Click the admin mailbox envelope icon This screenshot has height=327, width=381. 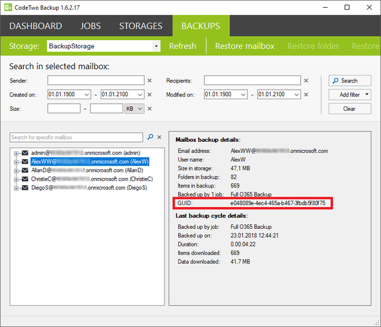point(25,153)
